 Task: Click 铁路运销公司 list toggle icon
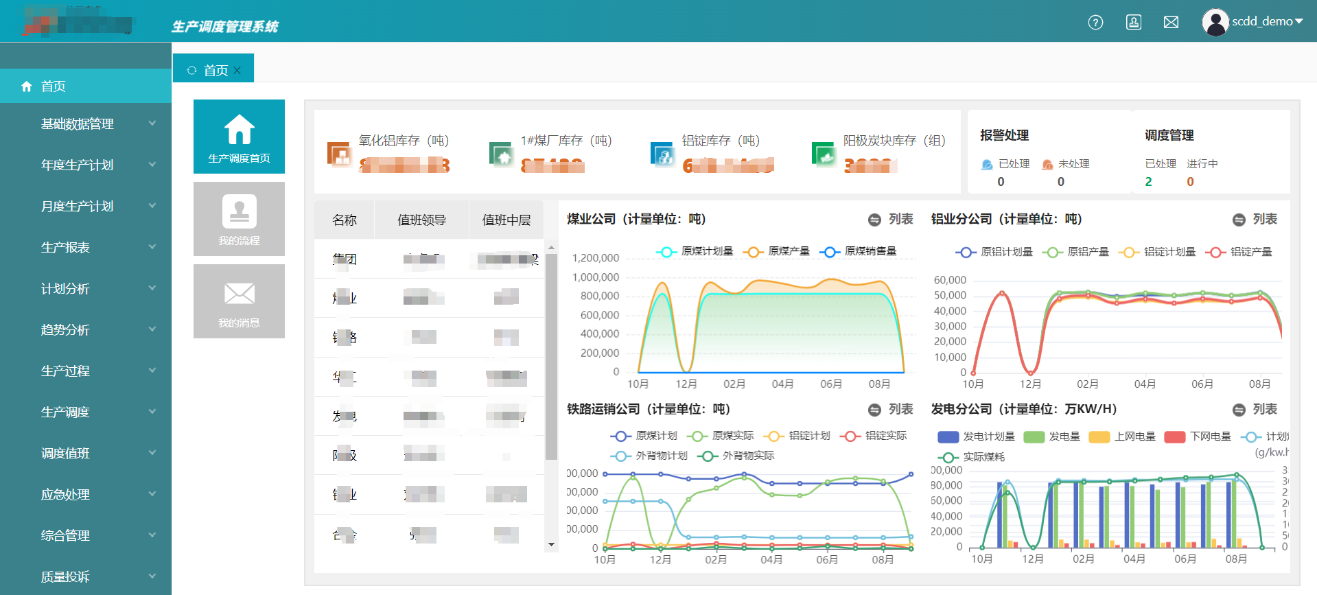pyautogui.click(x=874, y=410)
